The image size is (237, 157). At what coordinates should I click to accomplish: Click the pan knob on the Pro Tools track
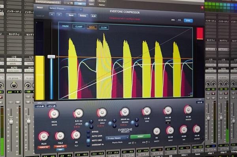click(x=14, y=85)
